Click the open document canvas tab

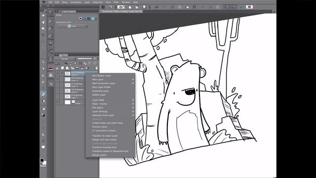(121, 11)
